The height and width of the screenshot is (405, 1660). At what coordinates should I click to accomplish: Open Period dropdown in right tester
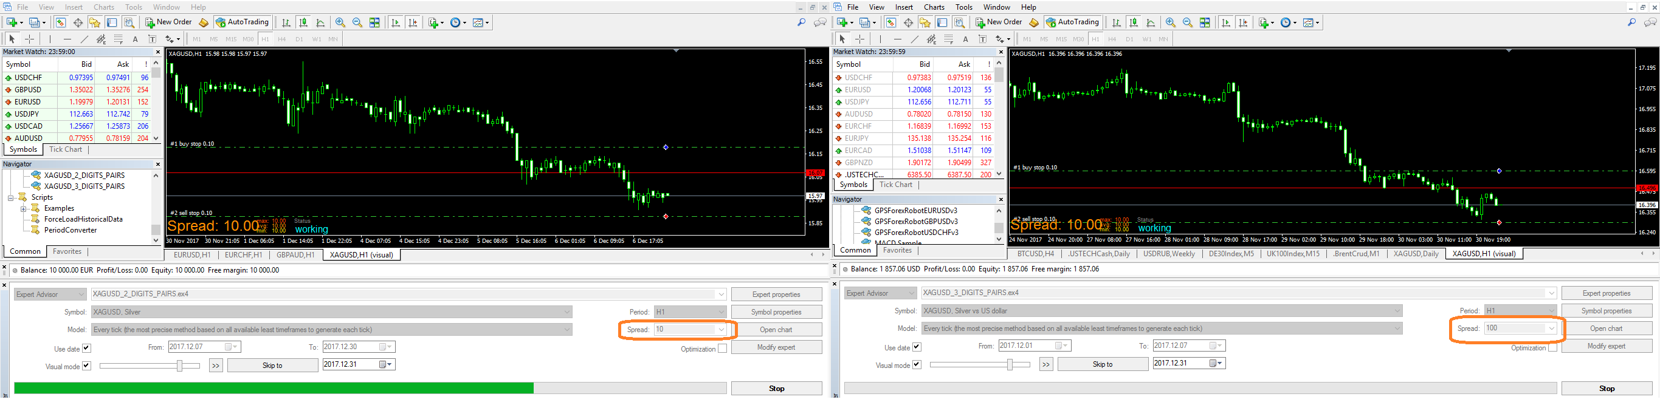1521,310
